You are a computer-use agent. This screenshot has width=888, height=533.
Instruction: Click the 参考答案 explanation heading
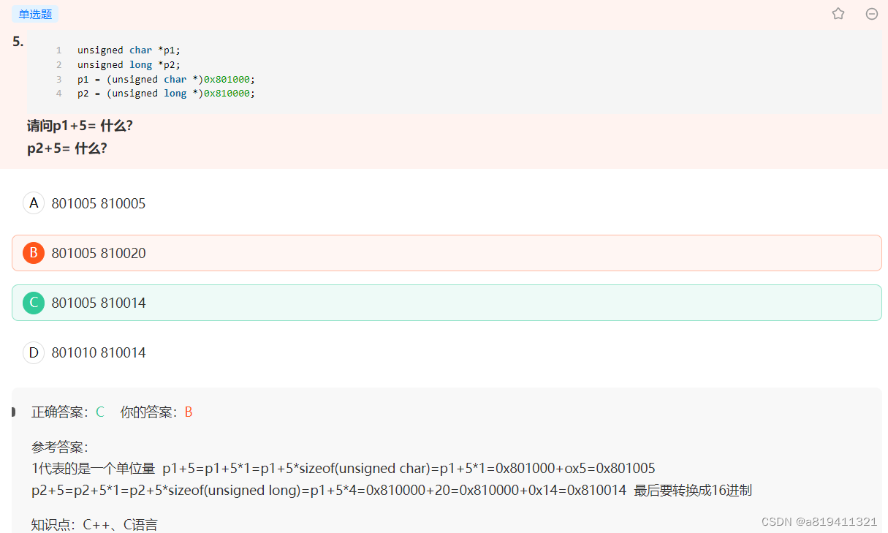60,447
